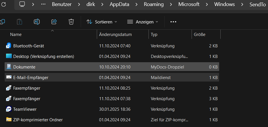This screenshot has height=127, width=268.
Task: Sort by the Größe column header
Action: click(x=200, y=35)
